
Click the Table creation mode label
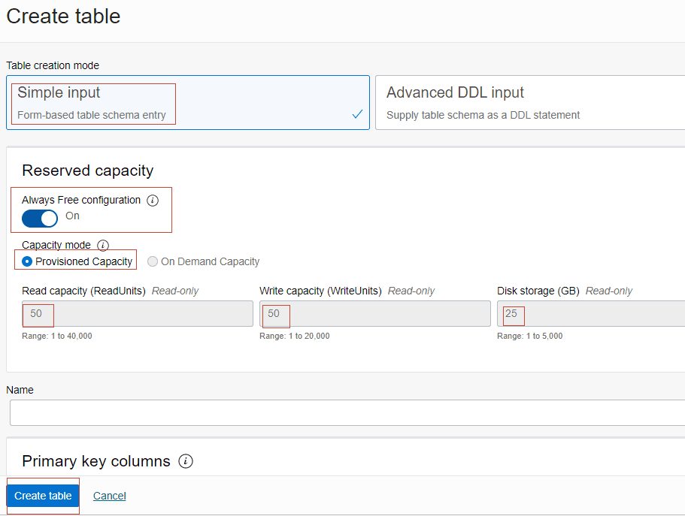(53, 65)
